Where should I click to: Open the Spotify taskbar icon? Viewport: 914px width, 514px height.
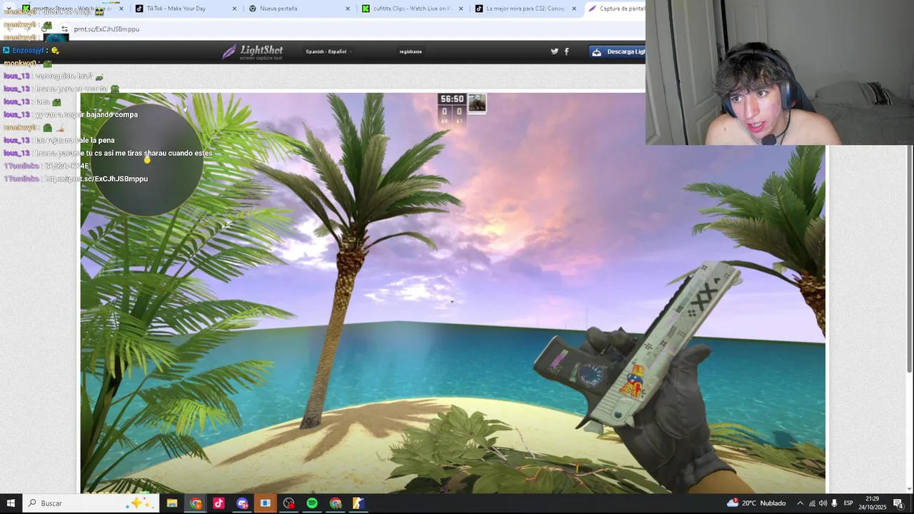pyautogui.click(x=312, y=503)
